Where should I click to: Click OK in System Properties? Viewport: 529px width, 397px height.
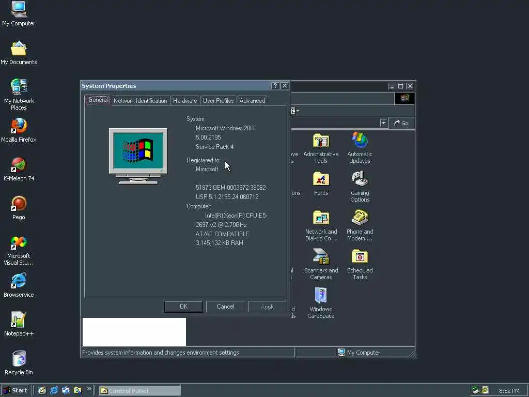coord(183,307)
